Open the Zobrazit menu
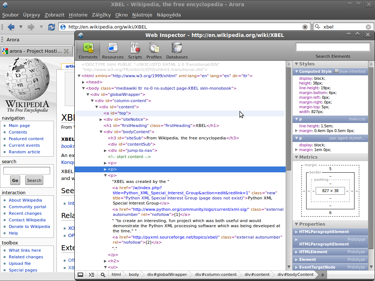 [55, 15]
